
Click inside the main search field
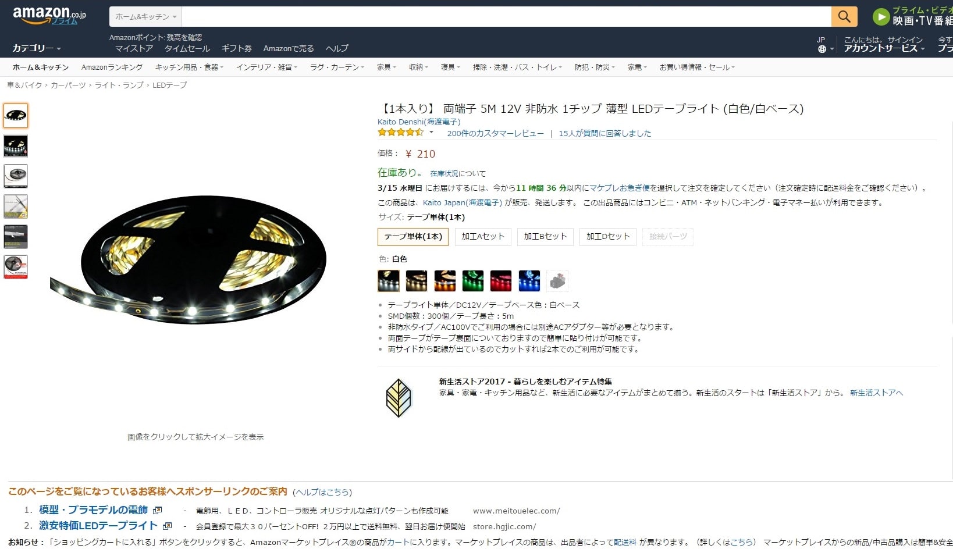pos(506,17)
